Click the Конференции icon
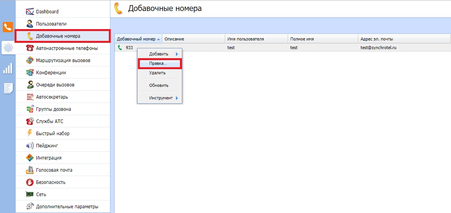This screenshot has width=451, height=213. pos(30,73)
